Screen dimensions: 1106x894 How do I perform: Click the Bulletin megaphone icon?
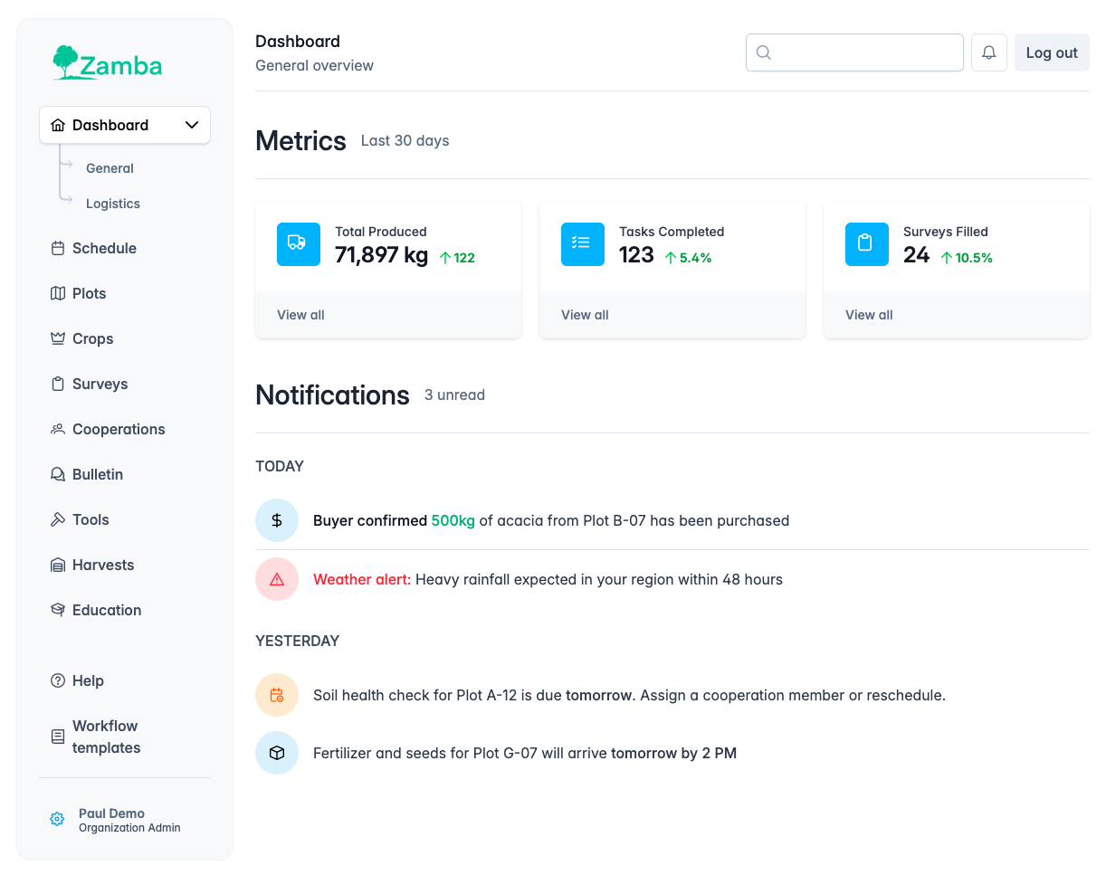[x=57, y=474]
